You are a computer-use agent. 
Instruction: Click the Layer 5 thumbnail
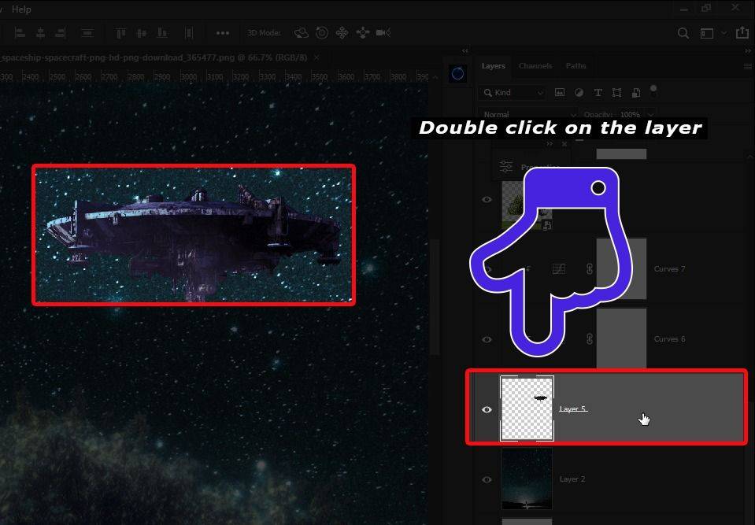click(x=527, y=409)
